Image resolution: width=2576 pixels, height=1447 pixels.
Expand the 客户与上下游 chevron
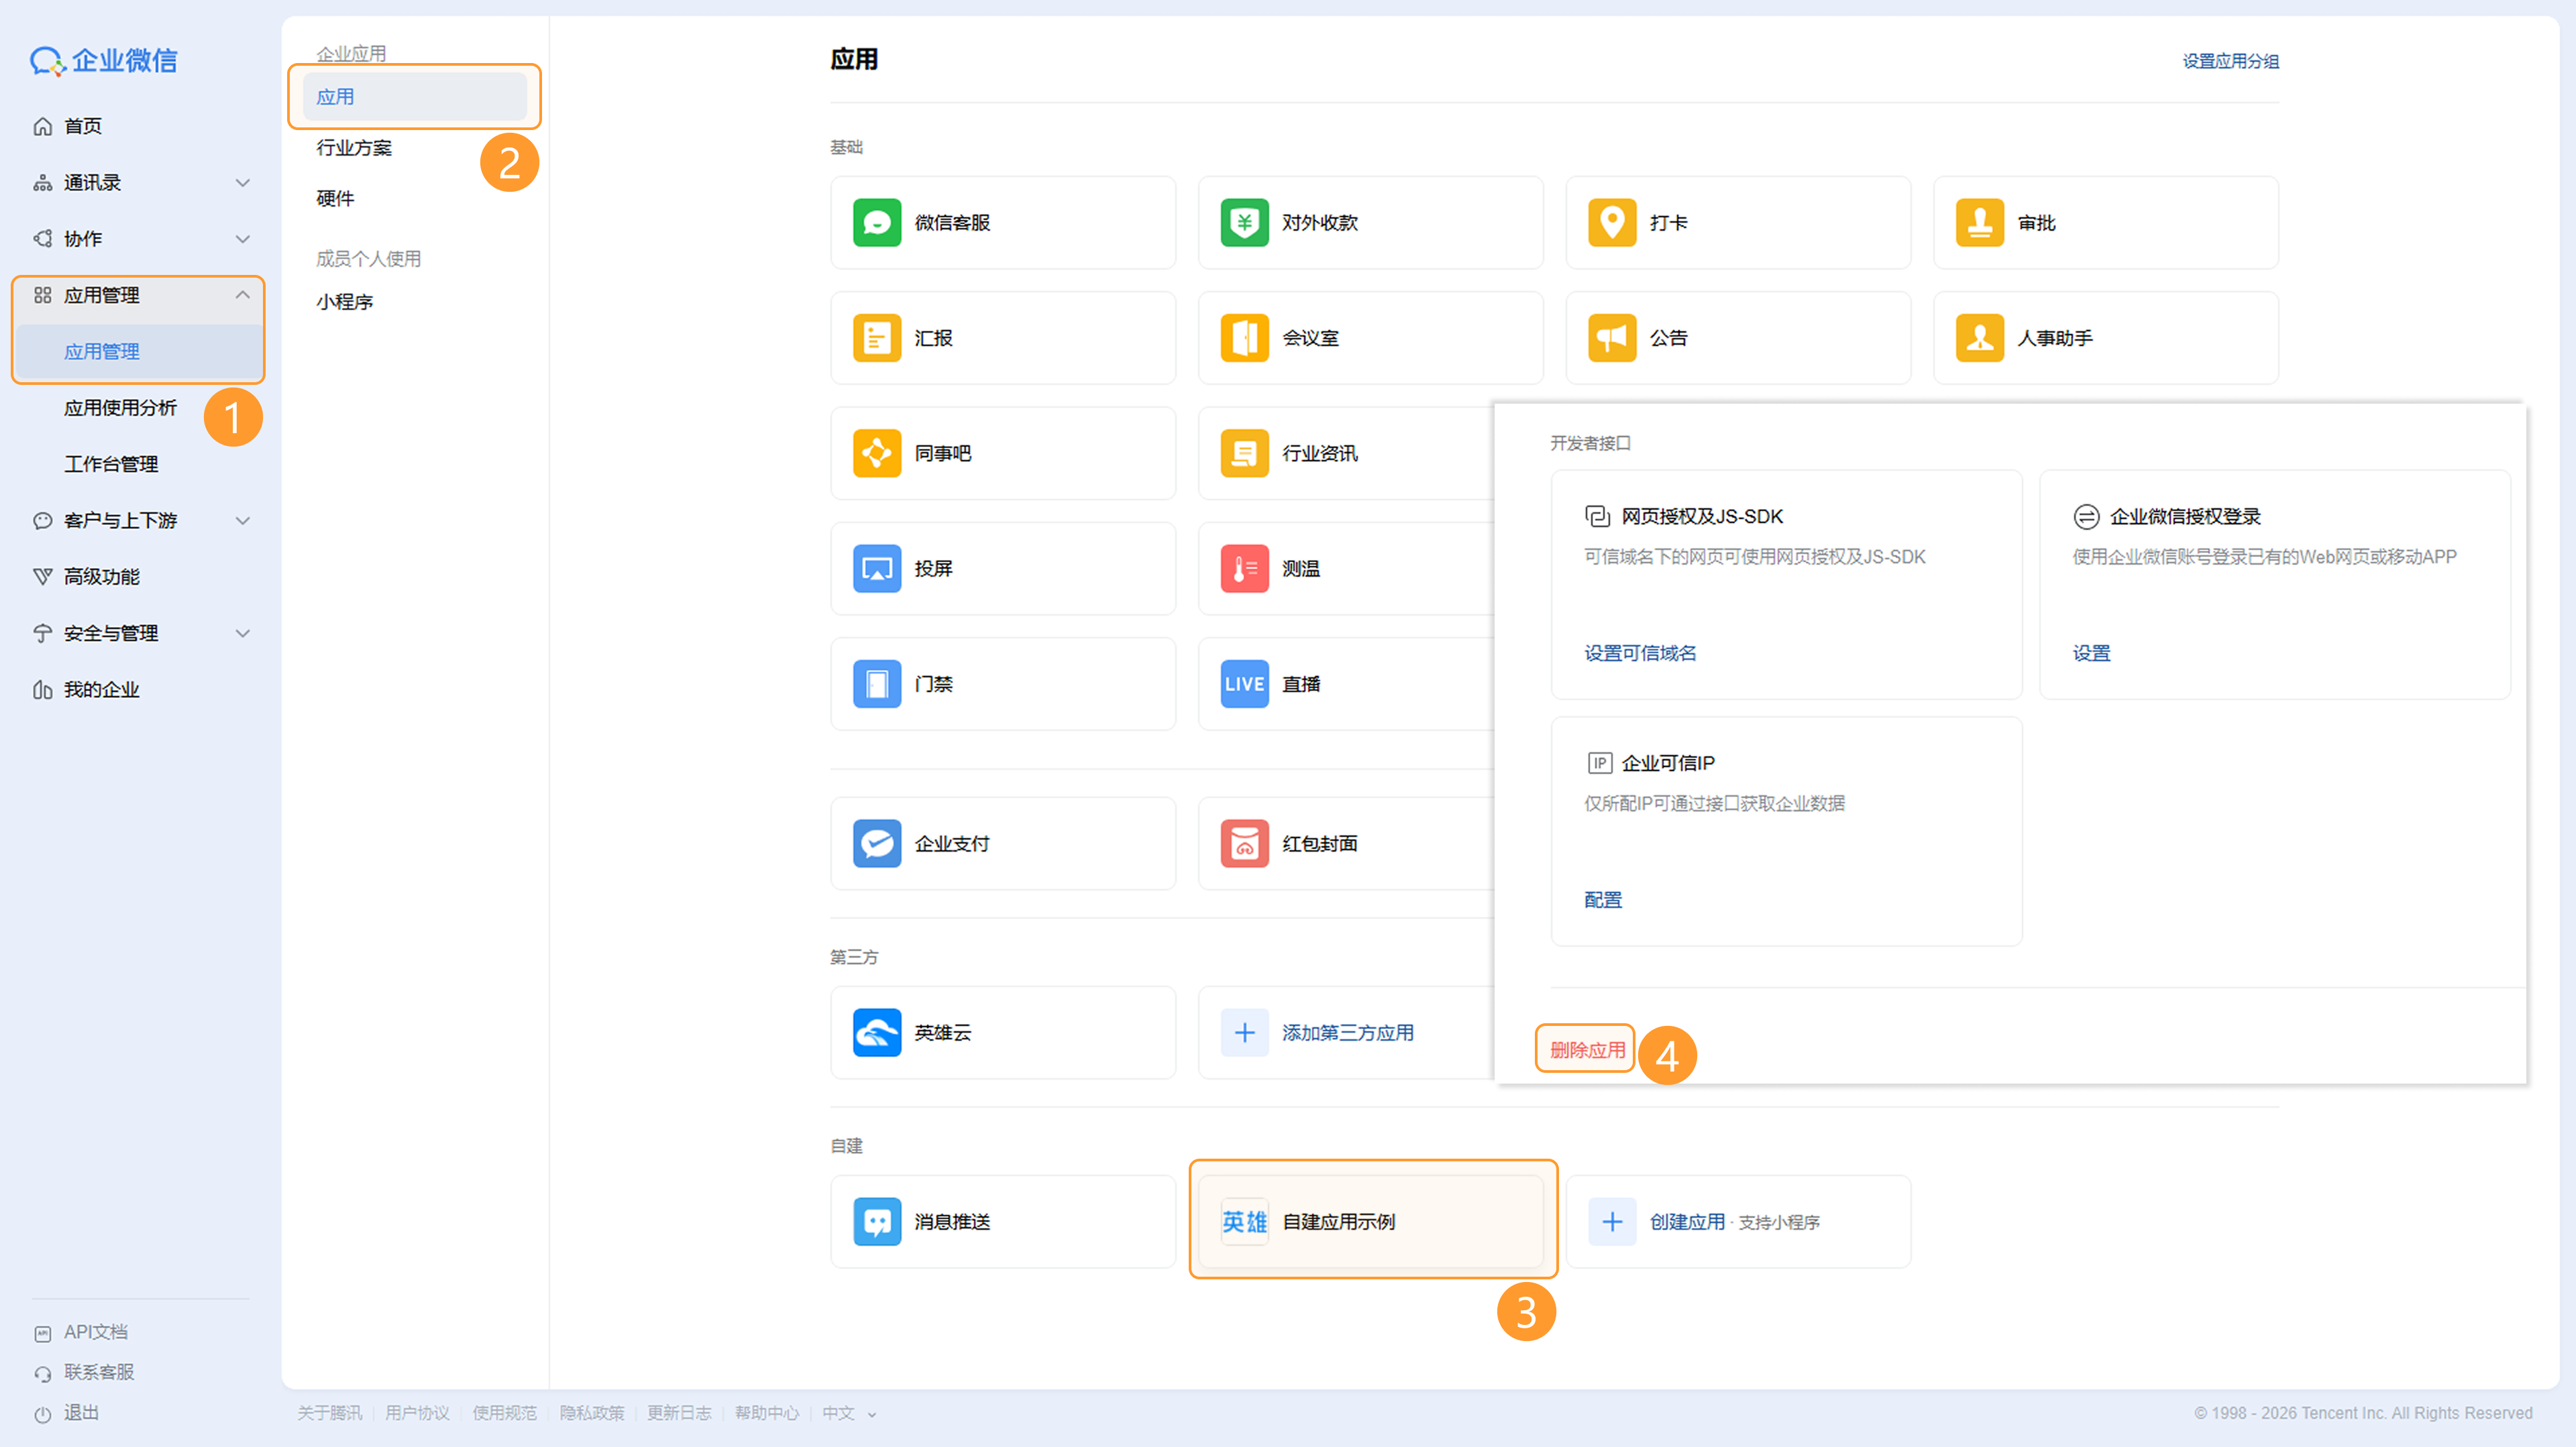tap(242, 520)
